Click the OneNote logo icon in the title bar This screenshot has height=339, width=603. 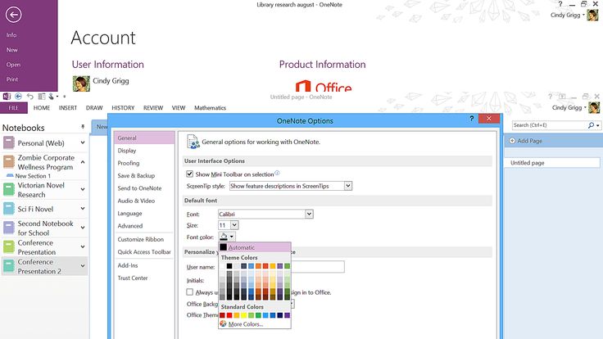7,97
